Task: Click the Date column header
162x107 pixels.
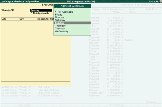Action: coord(4,19)
